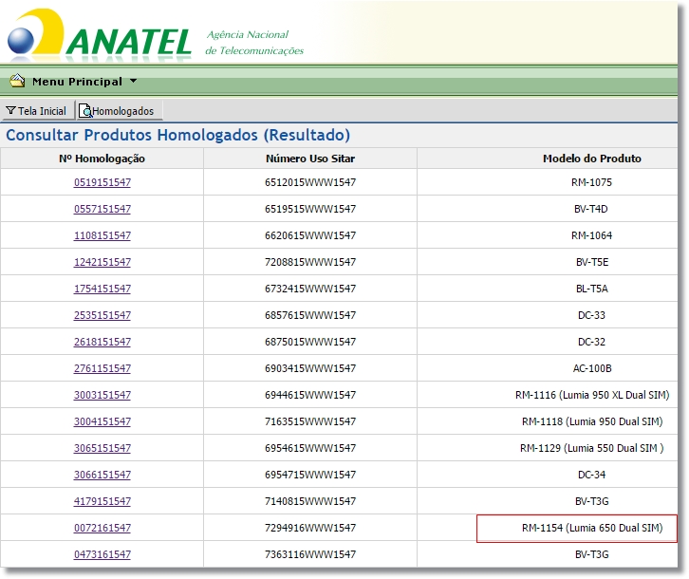Click the Sitar number 6954615WWW1547

coord(310,448)
